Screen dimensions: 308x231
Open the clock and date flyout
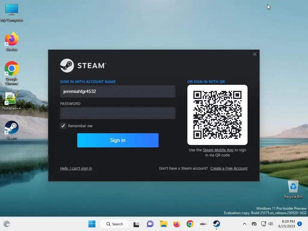(286, 224)
